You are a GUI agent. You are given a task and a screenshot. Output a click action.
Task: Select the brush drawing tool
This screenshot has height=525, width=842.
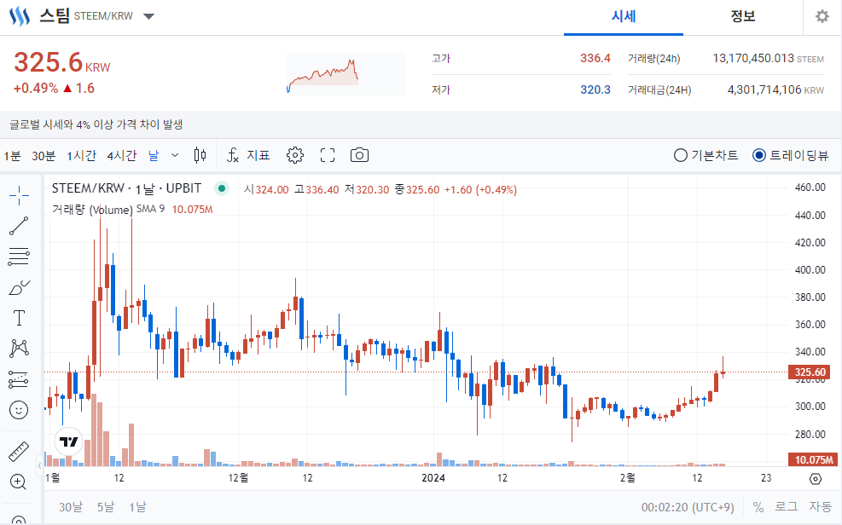coord(19,287)
